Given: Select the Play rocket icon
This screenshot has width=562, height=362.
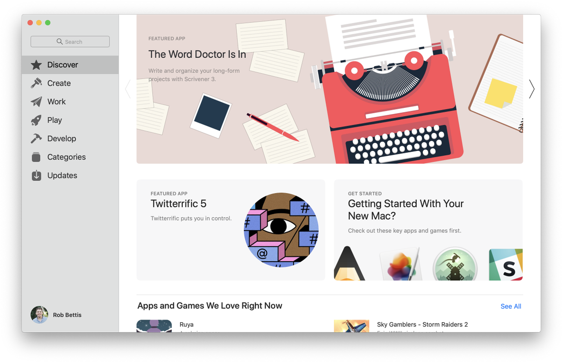Looking at the screenshot, I should pyautogui.click(x=36, y=120).
